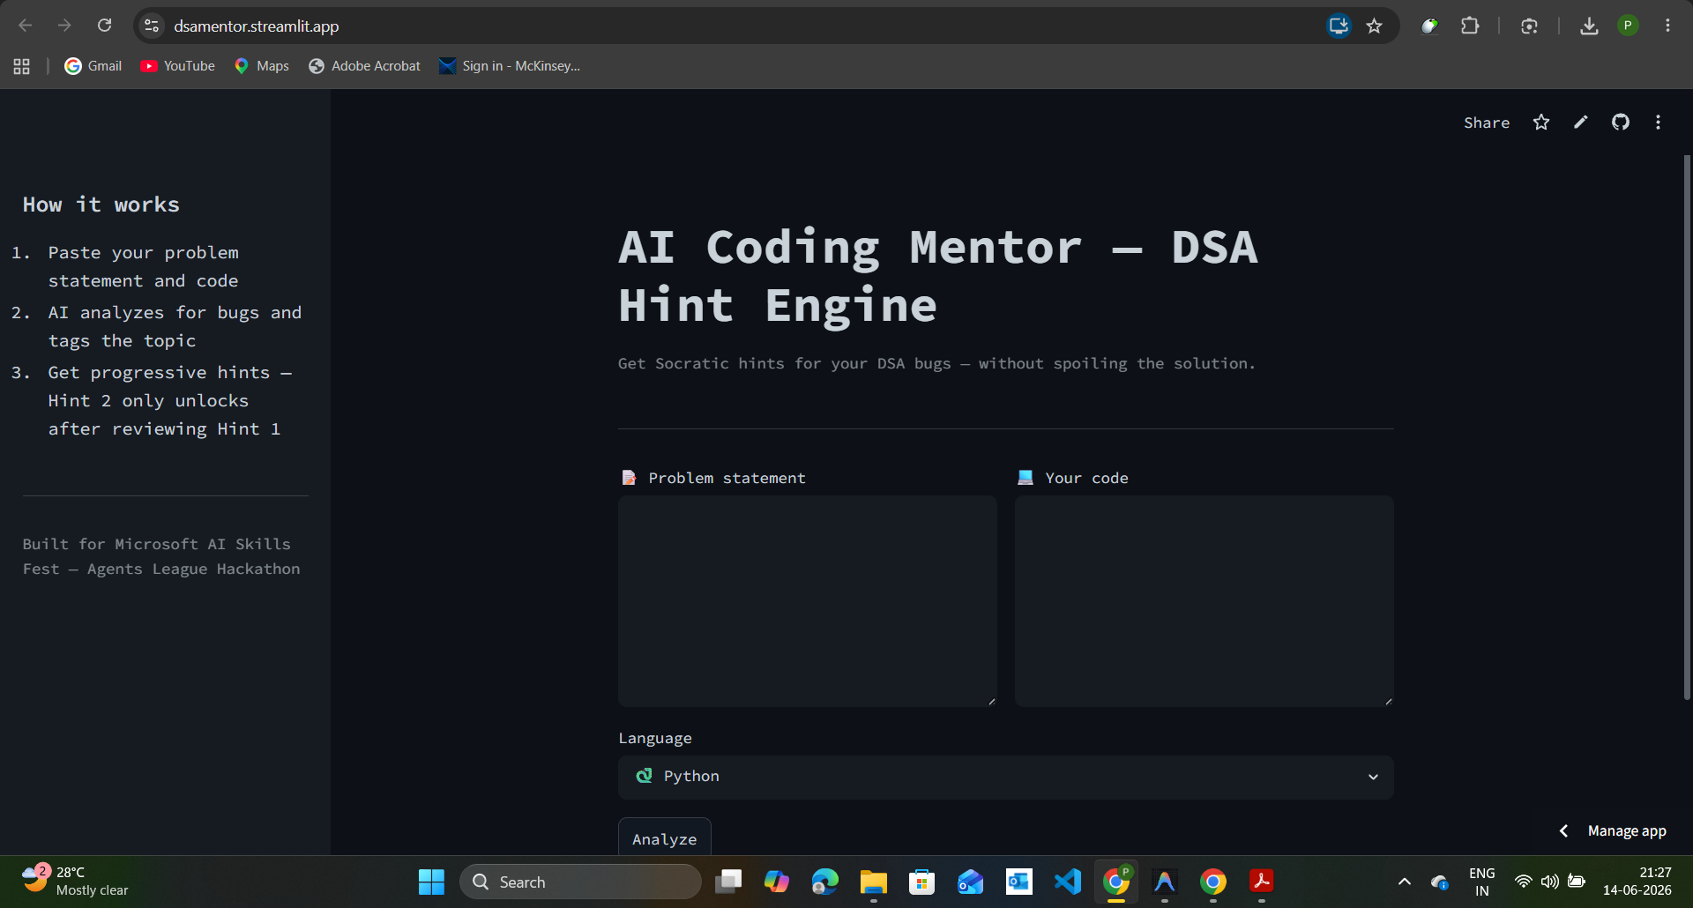This screenshot has height=908, width=1693.
Task: Show hidden system tray icons
Action: pos(1405,882)
